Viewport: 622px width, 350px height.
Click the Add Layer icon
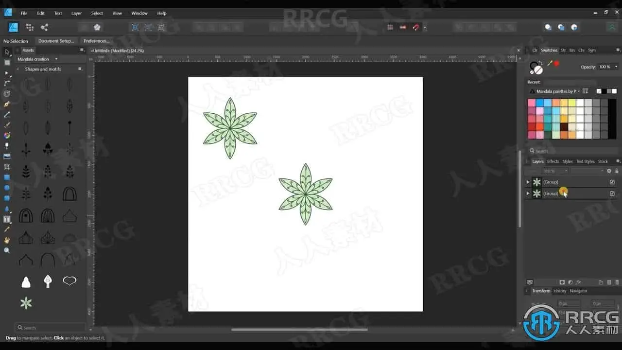click(x=601, y=282)
